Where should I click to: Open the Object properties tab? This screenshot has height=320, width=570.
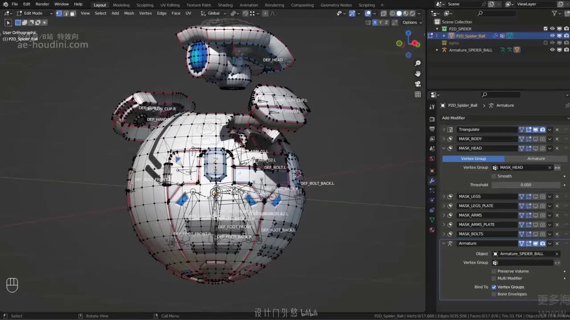point(432,171)
